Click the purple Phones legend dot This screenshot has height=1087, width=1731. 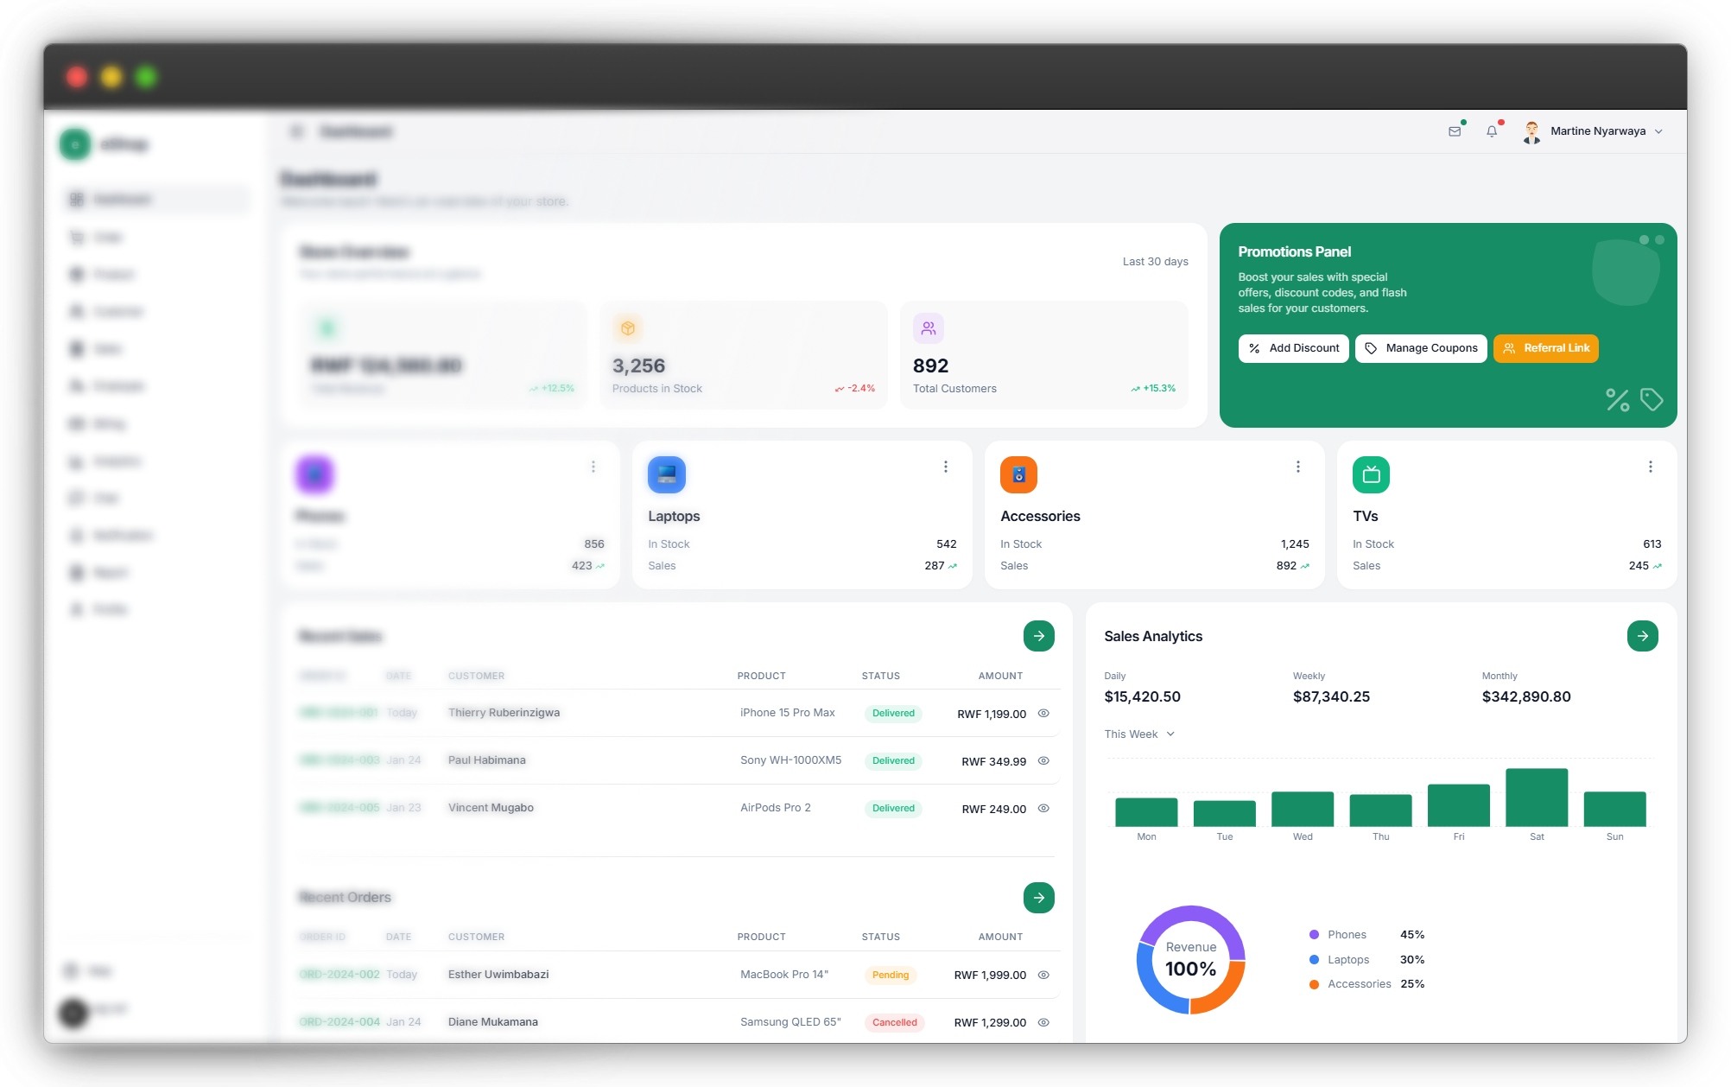pyautogui.click(x=1314, y=934)
